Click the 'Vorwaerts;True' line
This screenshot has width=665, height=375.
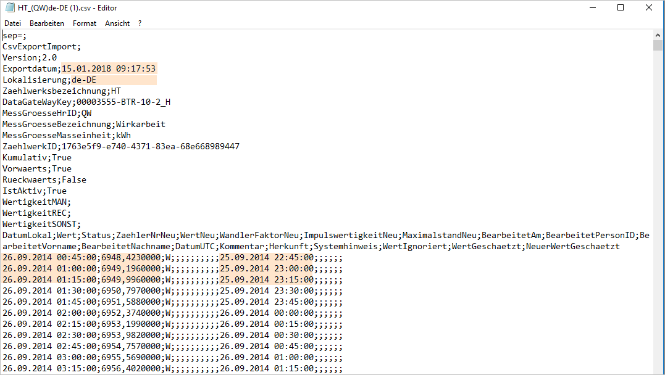pos(37,168)
